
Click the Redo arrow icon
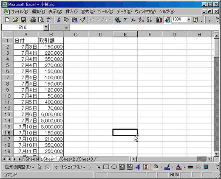[x=104, y=20]
